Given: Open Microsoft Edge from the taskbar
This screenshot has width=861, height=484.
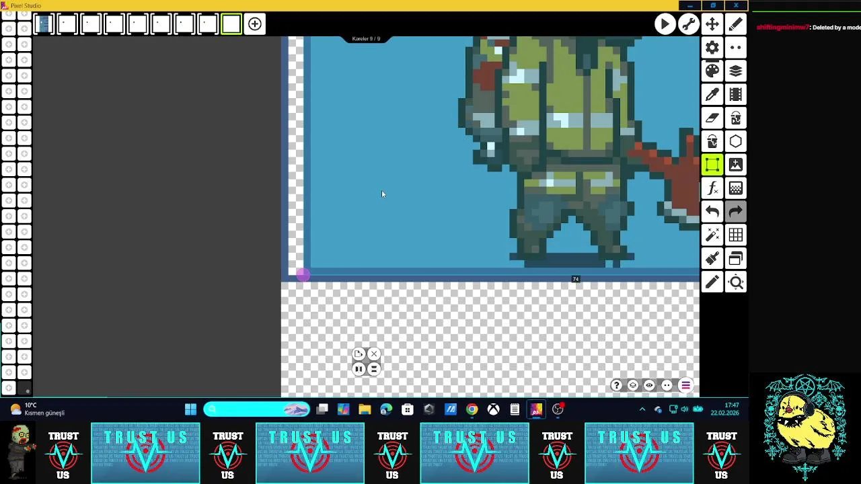Looking at the screenshot, I should (386, 409).
